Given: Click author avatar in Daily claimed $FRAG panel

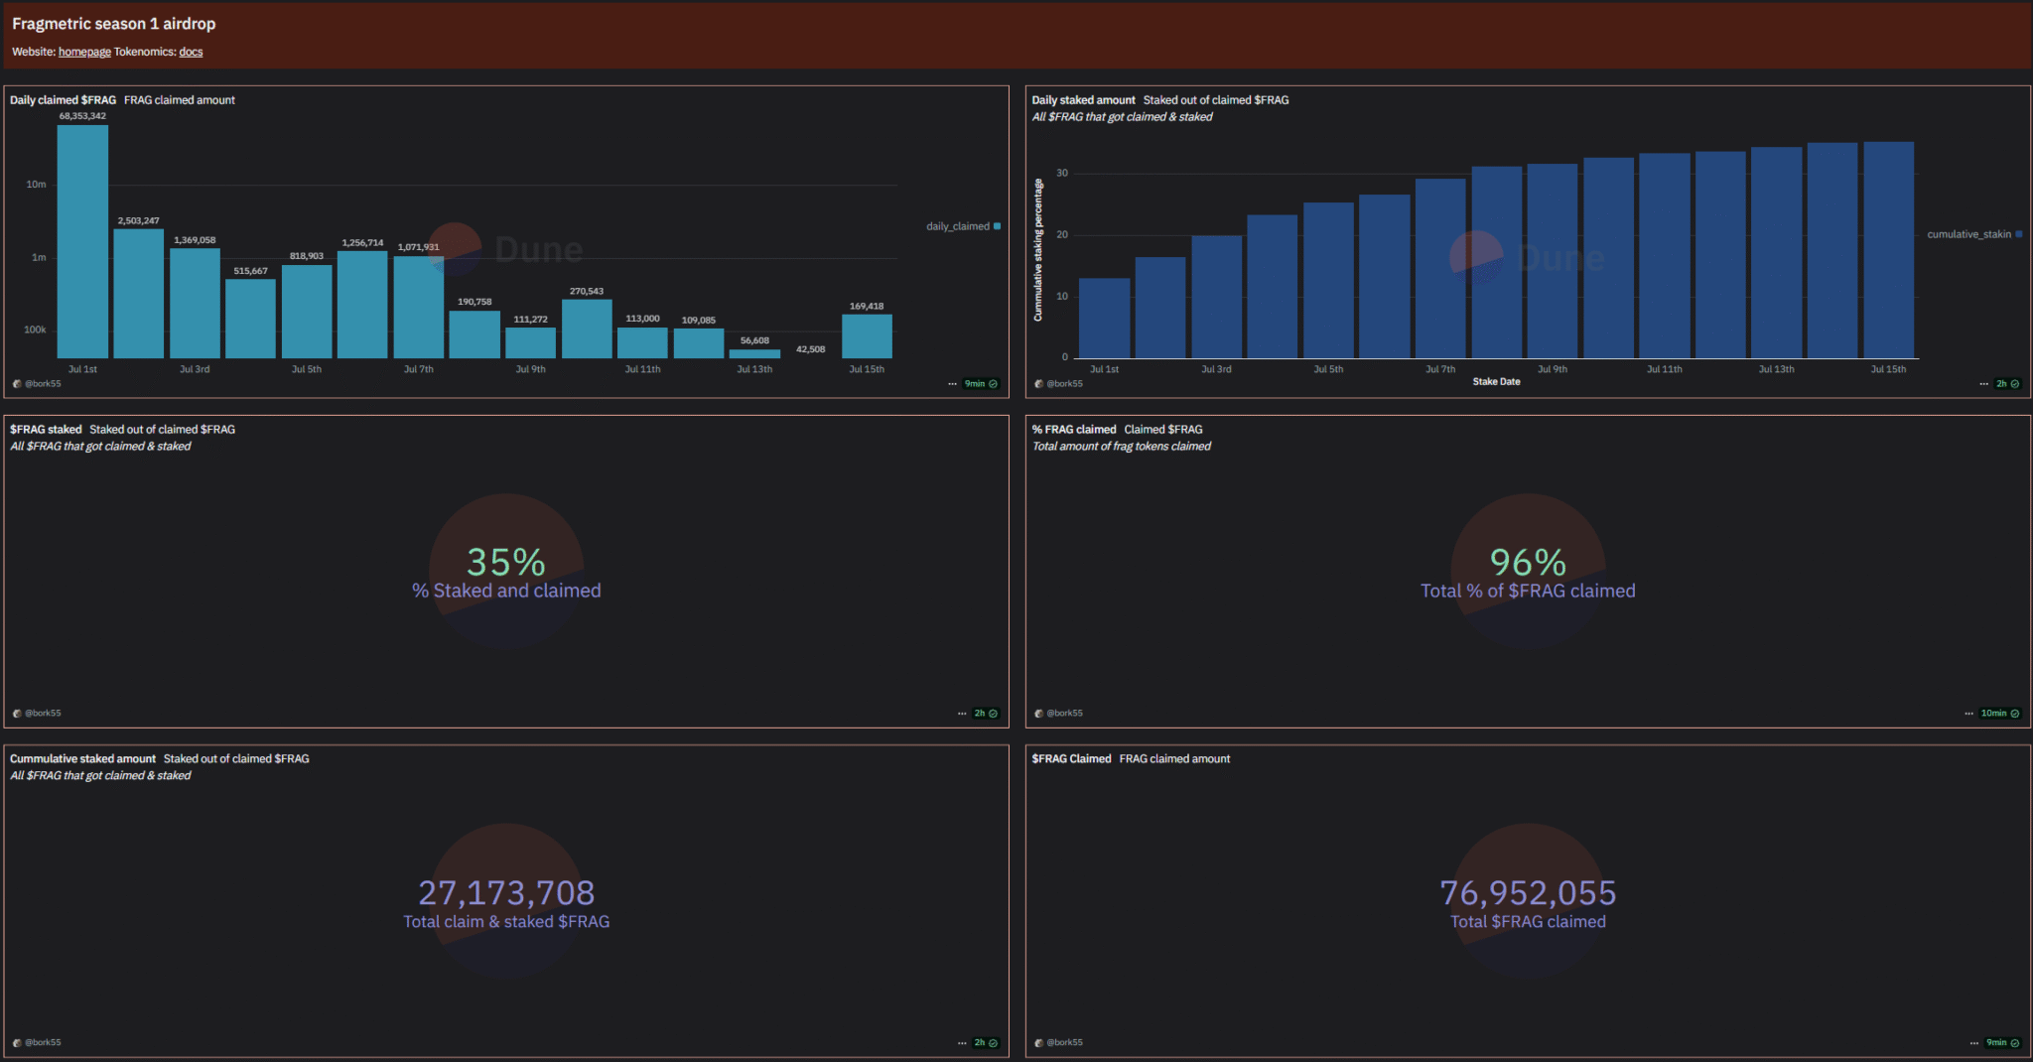Looking at the screenshot, I should (x=17, y=384).
